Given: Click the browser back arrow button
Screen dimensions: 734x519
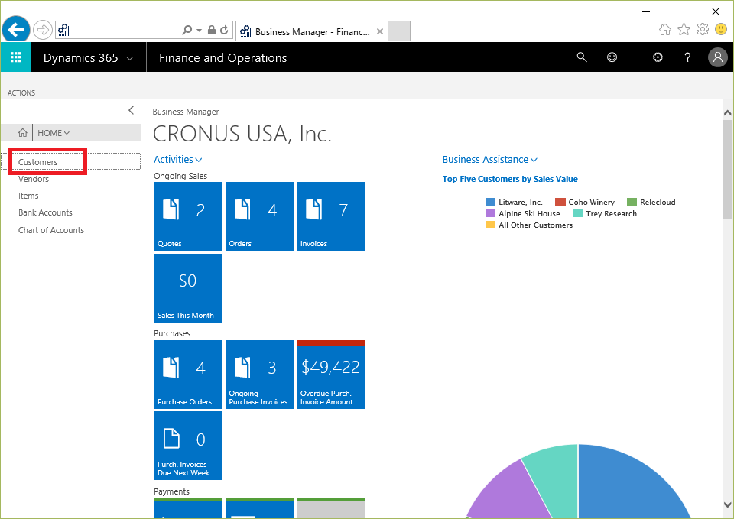Looking at the screenshot, I should pos(16,30).
